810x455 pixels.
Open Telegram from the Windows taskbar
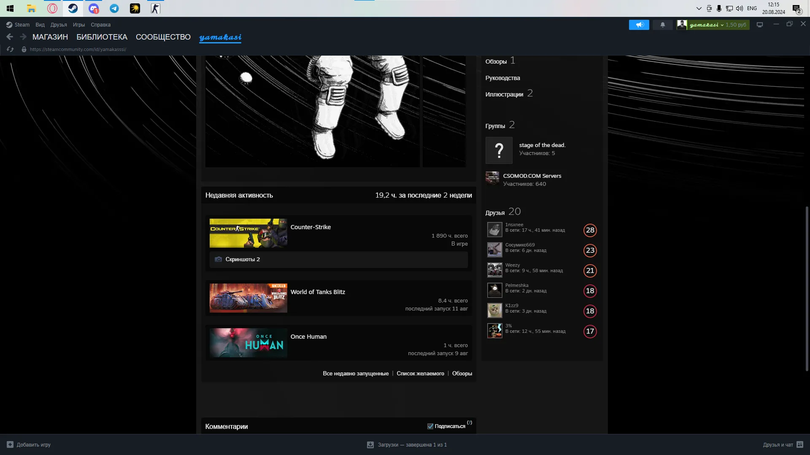pos(114,8)
